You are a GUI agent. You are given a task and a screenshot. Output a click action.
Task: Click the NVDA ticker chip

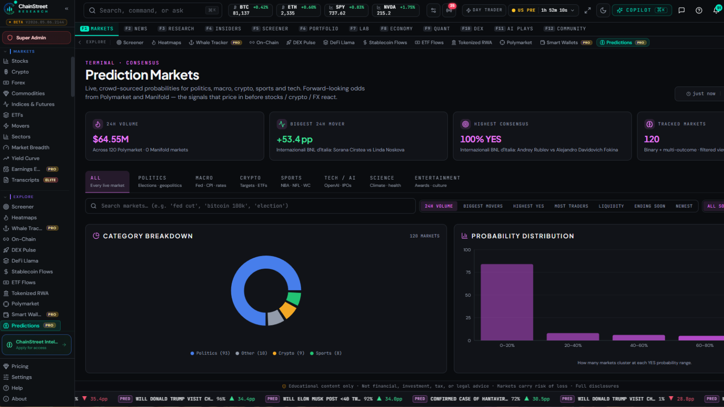point(395,10)
